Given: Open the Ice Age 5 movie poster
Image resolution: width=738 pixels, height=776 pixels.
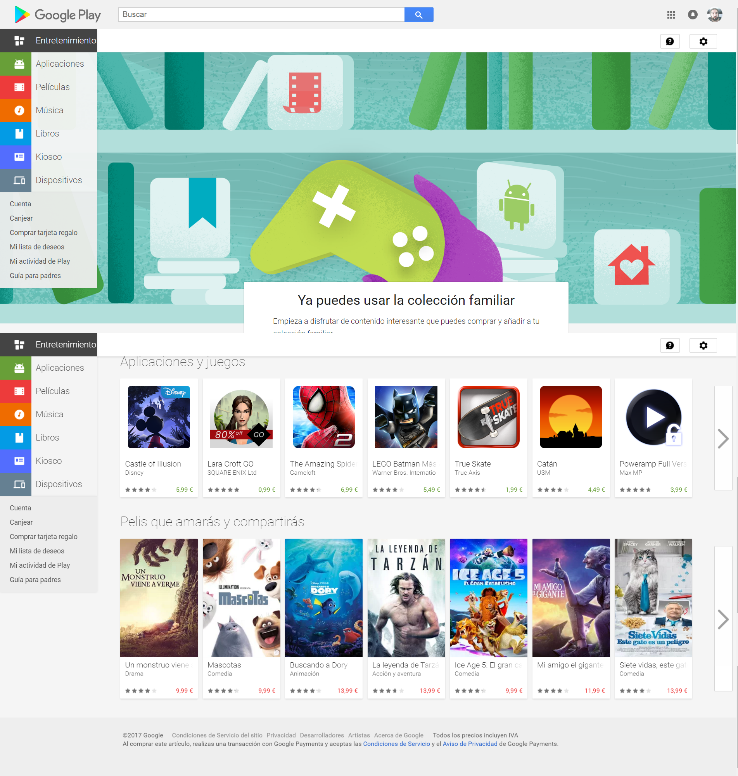Looking at the screenshot, I should tap(489, 598).
